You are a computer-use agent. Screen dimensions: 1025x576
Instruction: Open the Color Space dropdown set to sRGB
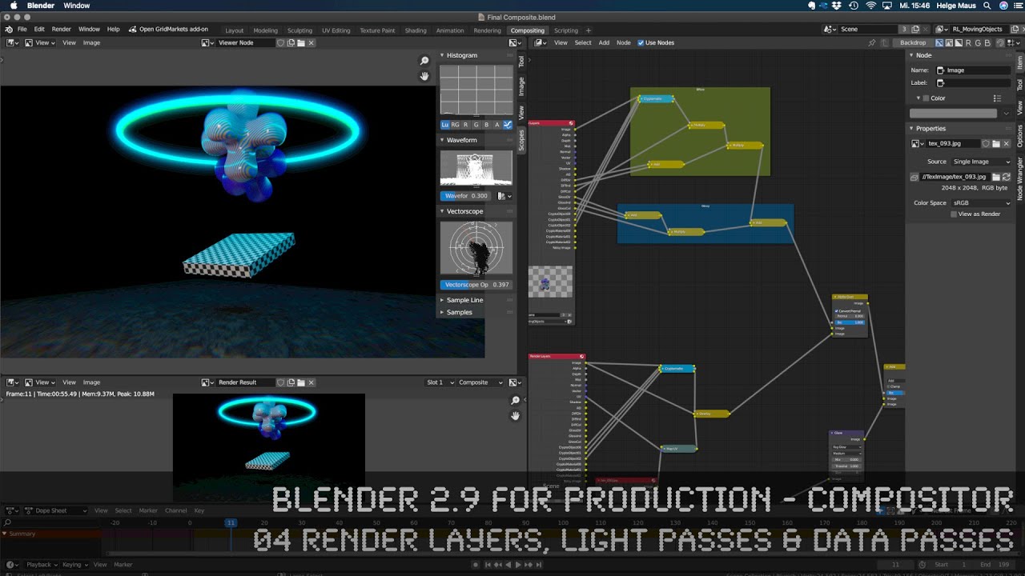(x=981, y=203)
